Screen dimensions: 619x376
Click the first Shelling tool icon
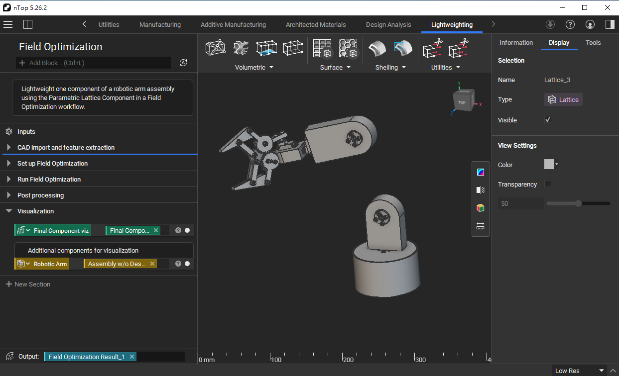pos(377,48)
